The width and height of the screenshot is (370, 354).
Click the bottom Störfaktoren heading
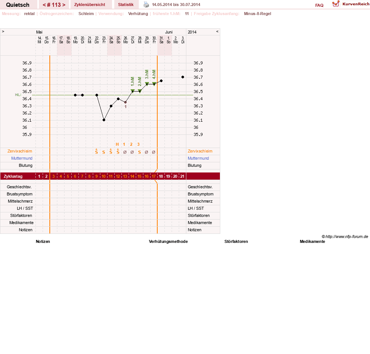pos(236,241)
